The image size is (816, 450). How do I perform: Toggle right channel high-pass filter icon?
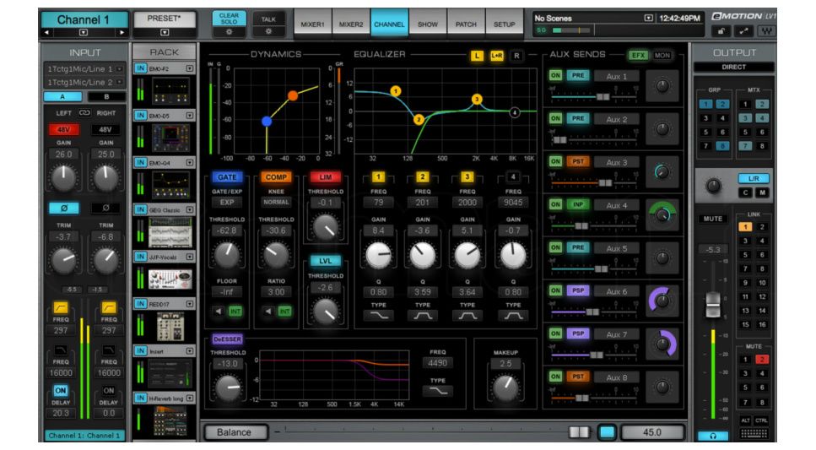pos(109,307)
